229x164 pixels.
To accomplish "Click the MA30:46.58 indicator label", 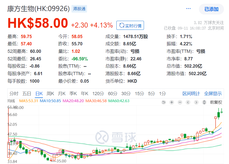I will (96, 101).
